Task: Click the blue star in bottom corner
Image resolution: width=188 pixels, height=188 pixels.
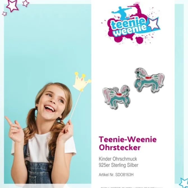Action: tap(184, 183)
